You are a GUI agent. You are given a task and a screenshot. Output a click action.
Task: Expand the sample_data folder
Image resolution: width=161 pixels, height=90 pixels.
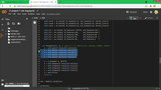click(6, 34)
